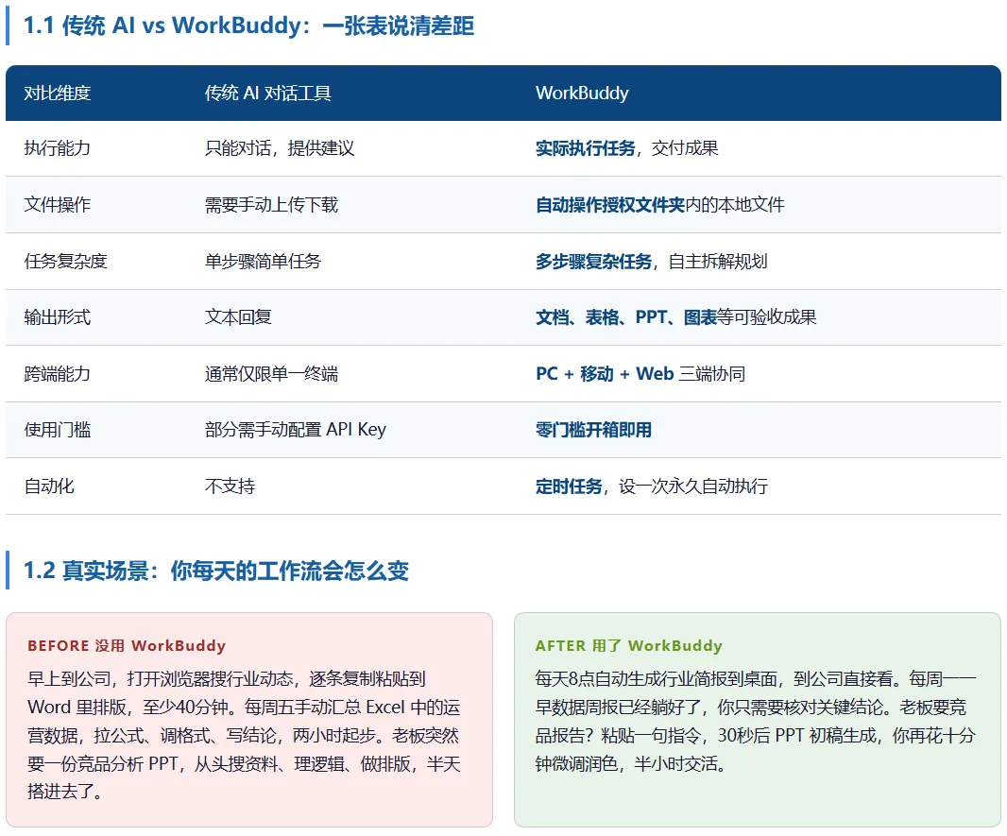1007x836 pixels.
Task: Click the 'BEFORE 没用 WorkBuddy' card title
Action: point(127,645)
